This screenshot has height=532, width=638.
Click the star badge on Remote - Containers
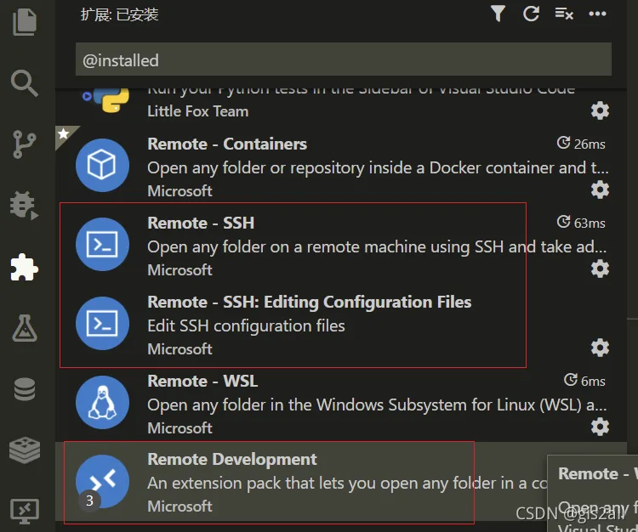pos(64,133)
